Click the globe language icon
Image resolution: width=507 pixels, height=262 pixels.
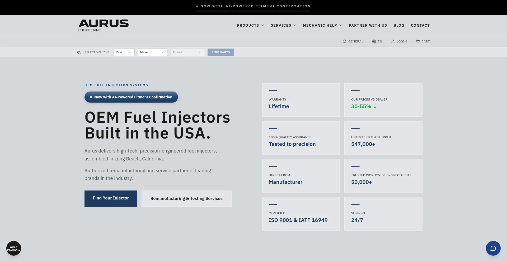coord(374,41)
